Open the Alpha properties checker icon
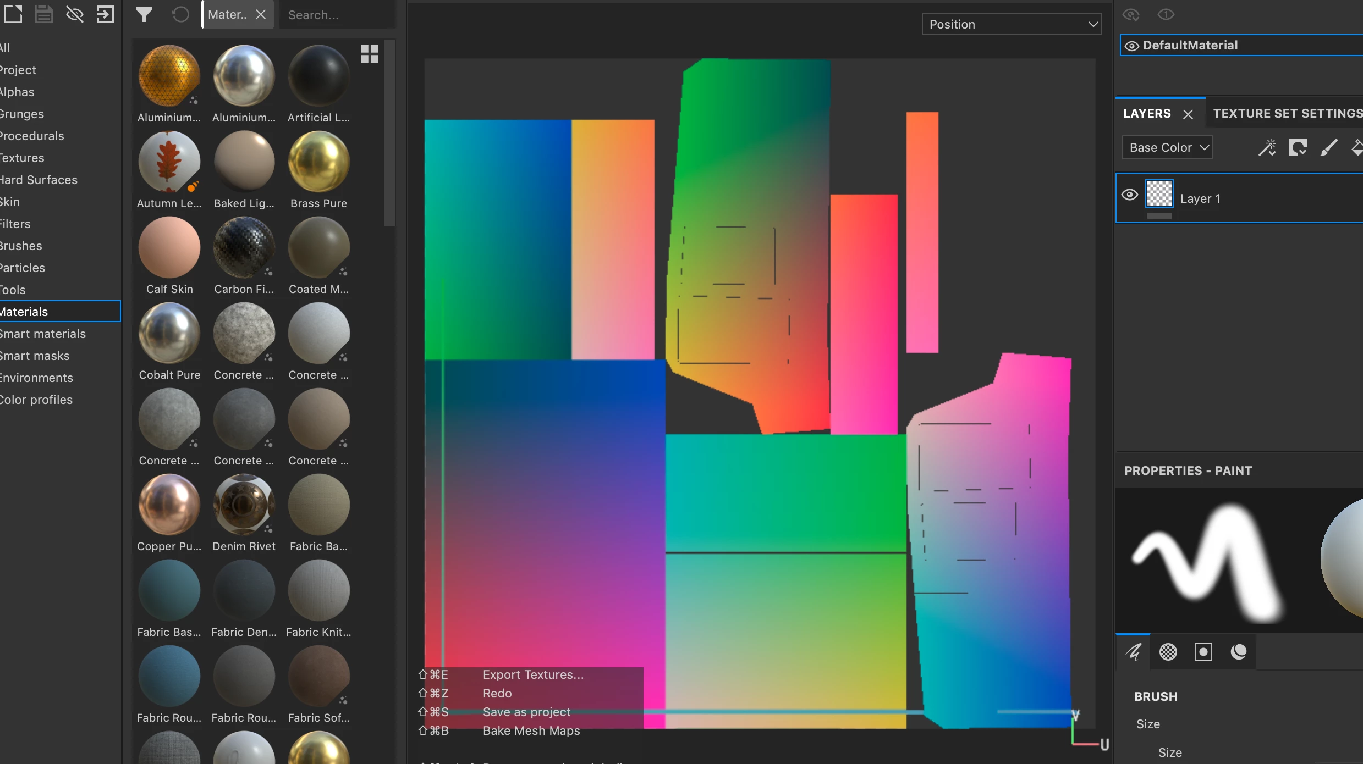 (1168, 652)
